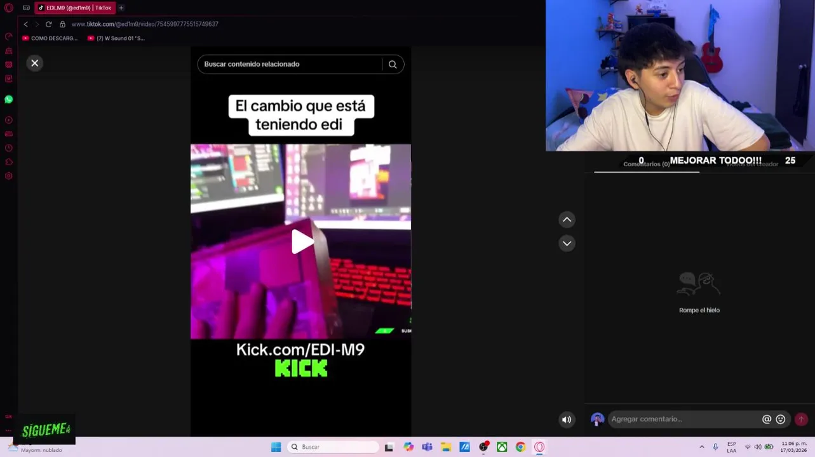Go back with the browser back arrow
This screenshot has width=815, height=457.
coord(26,24)
